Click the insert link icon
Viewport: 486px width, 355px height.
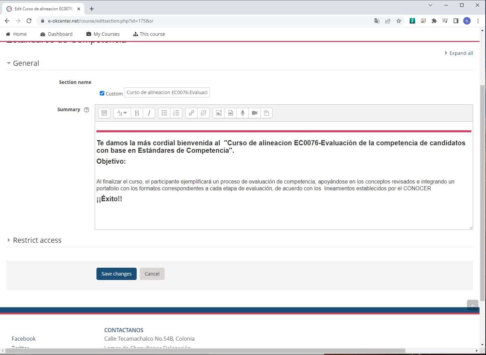pyautogui.click(x=192, y=113)
